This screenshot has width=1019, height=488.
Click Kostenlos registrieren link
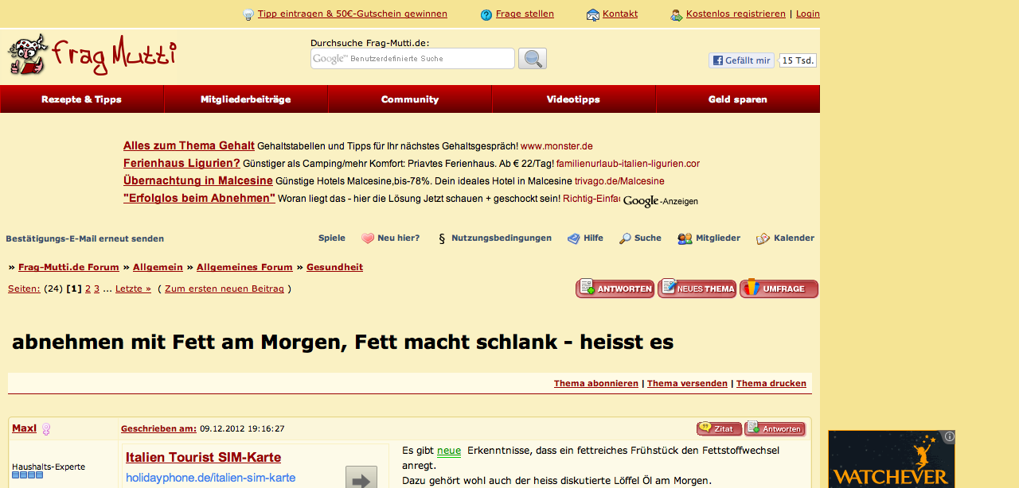pyautogui.click(x=735, y=14)
